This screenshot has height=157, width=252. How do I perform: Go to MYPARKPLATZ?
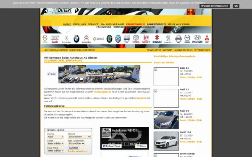point(202,50)
